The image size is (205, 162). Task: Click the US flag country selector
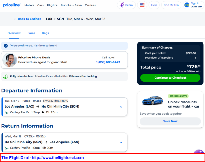click(x=142, y=5)
